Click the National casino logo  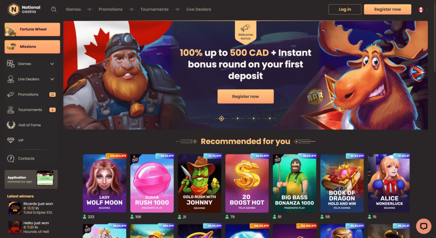point(24,9)
